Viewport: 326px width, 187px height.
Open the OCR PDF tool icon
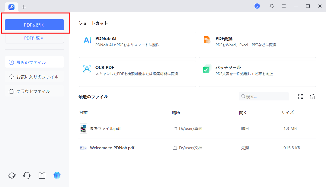[87, 69]
